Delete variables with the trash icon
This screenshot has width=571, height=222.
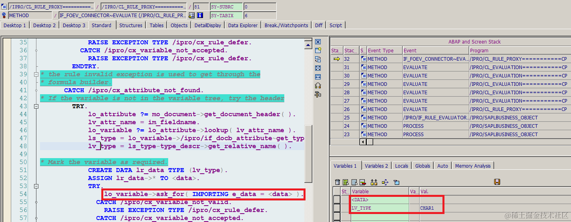point(337,182)
